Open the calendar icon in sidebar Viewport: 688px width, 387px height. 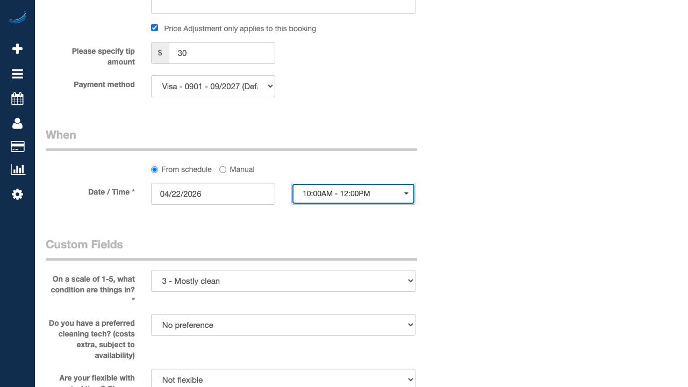(x=17, y=99)
